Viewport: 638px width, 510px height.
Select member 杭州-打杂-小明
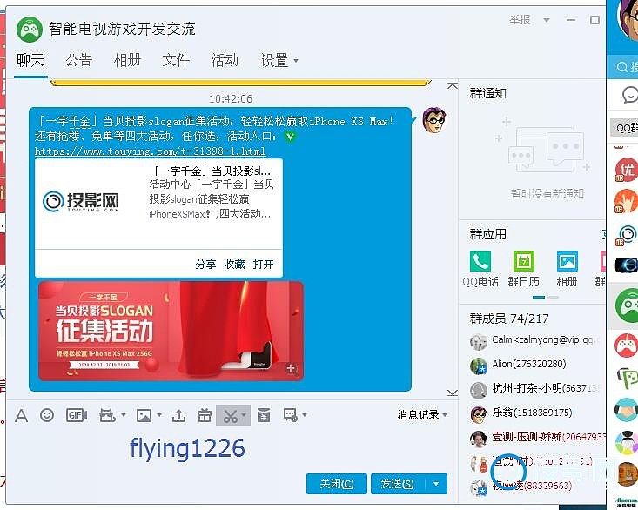click(x=537, y=389)
